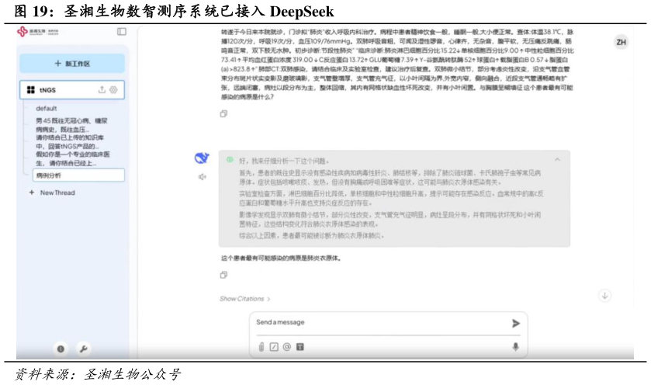
Task: Open the wrench settings icon
Action: tap(84, 349)
